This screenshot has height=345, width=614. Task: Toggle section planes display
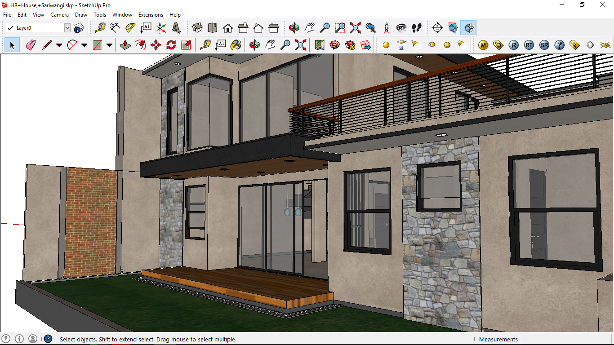[453, 28]
